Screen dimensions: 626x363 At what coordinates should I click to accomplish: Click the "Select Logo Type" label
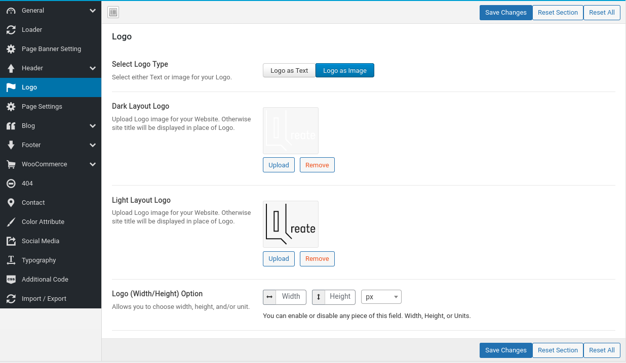point(140,64)
